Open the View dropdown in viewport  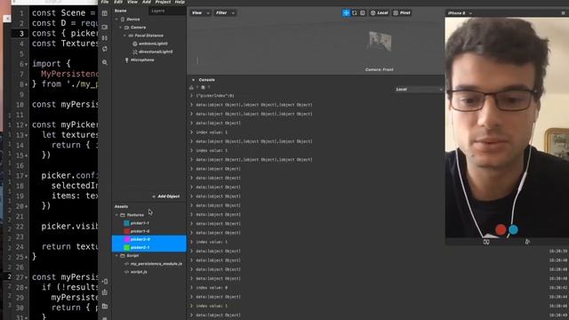200,12
